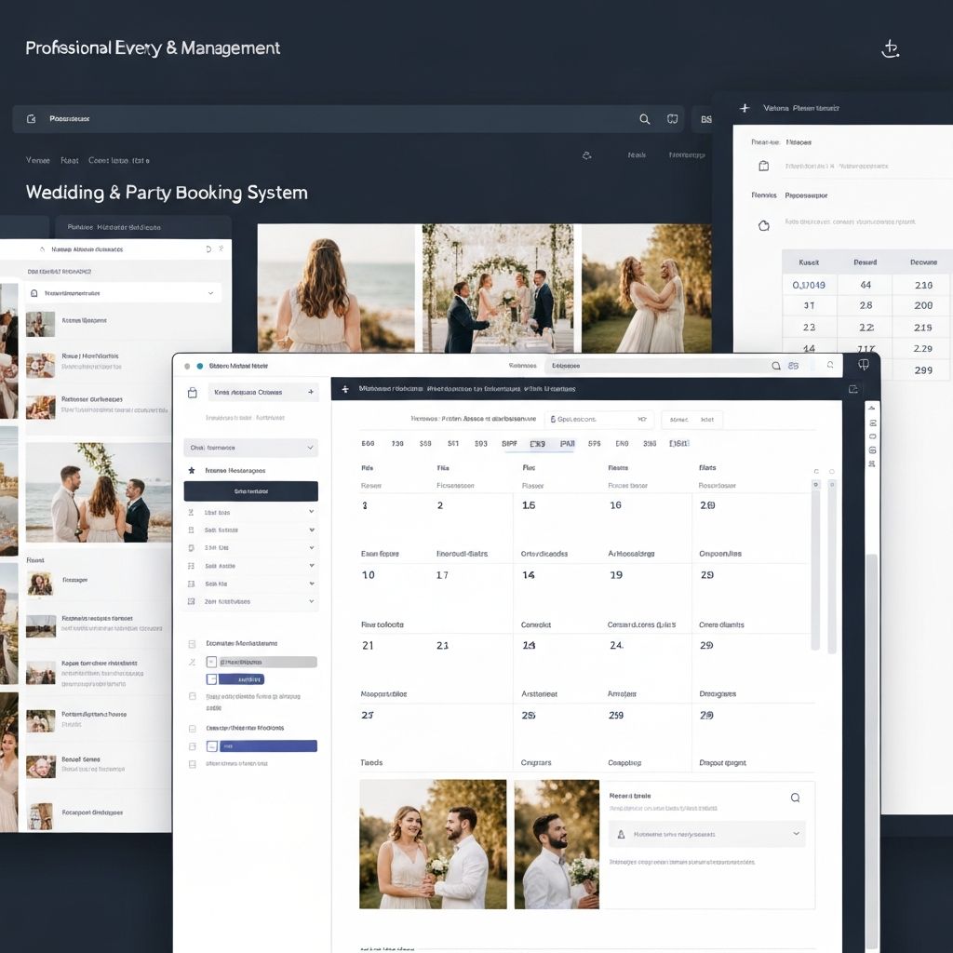This screenshot has width=953, height=953.
Task: Click the download icon in the top-right corner
Action: pos(890,49)
